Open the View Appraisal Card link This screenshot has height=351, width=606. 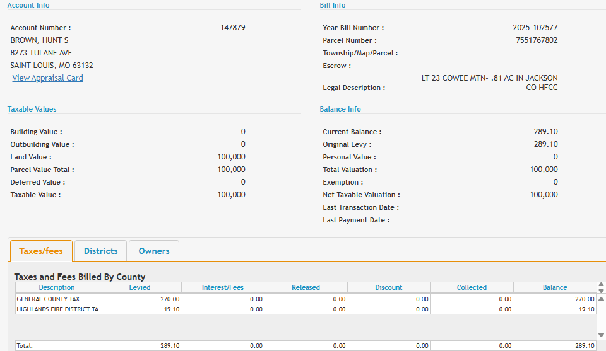pos(47,78)
